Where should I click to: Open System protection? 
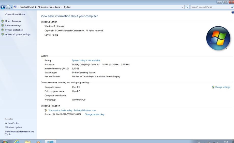(14, 30)
